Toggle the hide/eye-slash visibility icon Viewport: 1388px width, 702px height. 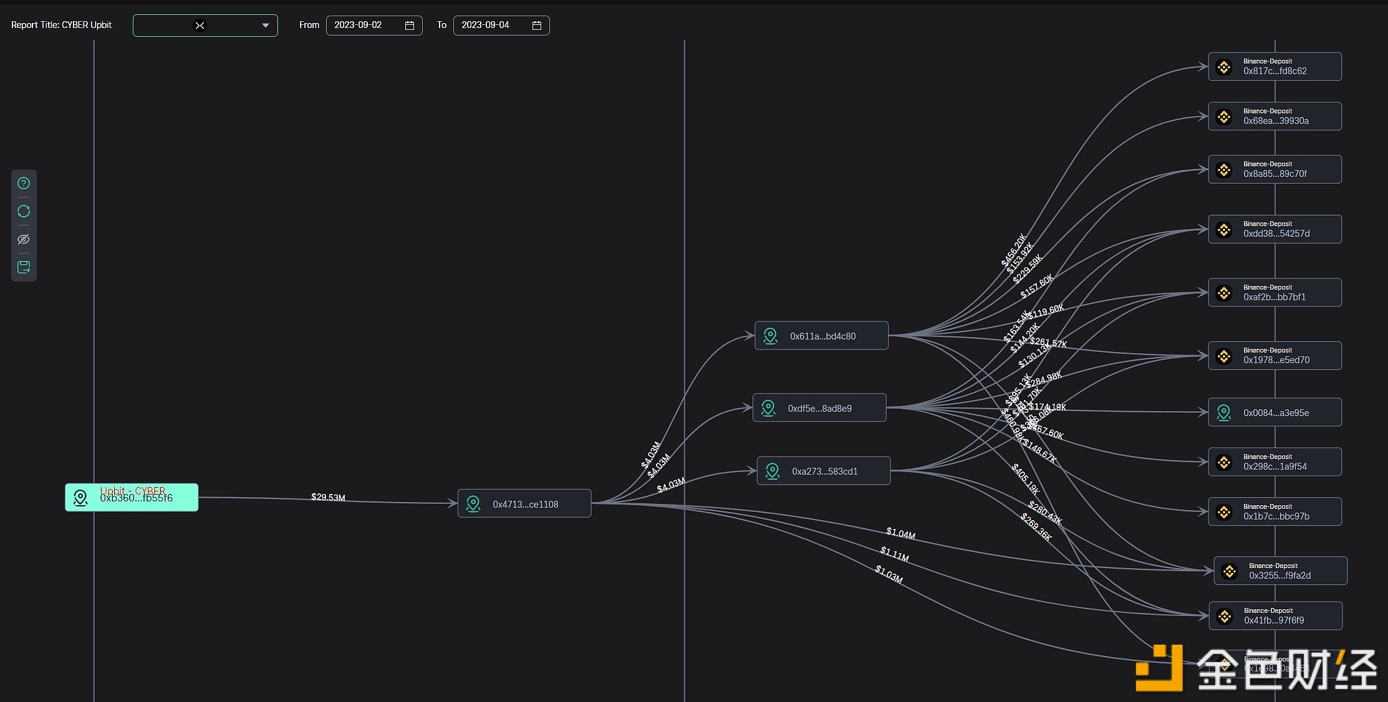click(x=24, y=239)
